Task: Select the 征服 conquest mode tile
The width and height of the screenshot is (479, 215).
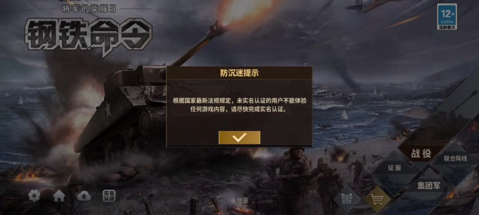Action: [394, 168]
